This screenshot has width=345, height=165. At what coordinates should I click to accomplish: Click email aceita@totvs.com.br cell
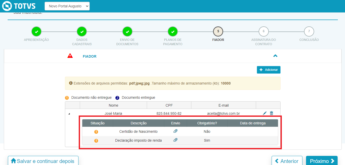(223, 113)
